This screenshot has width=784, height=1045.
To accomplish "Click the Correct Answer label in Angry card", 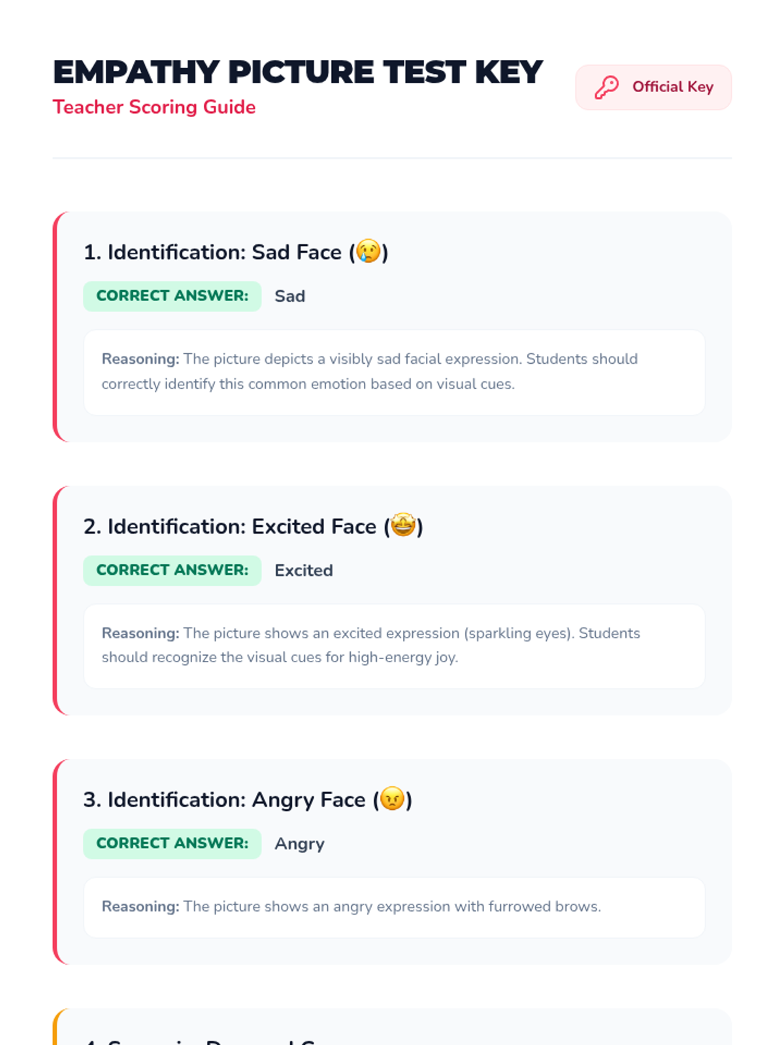I will click(x=172, y=843).
